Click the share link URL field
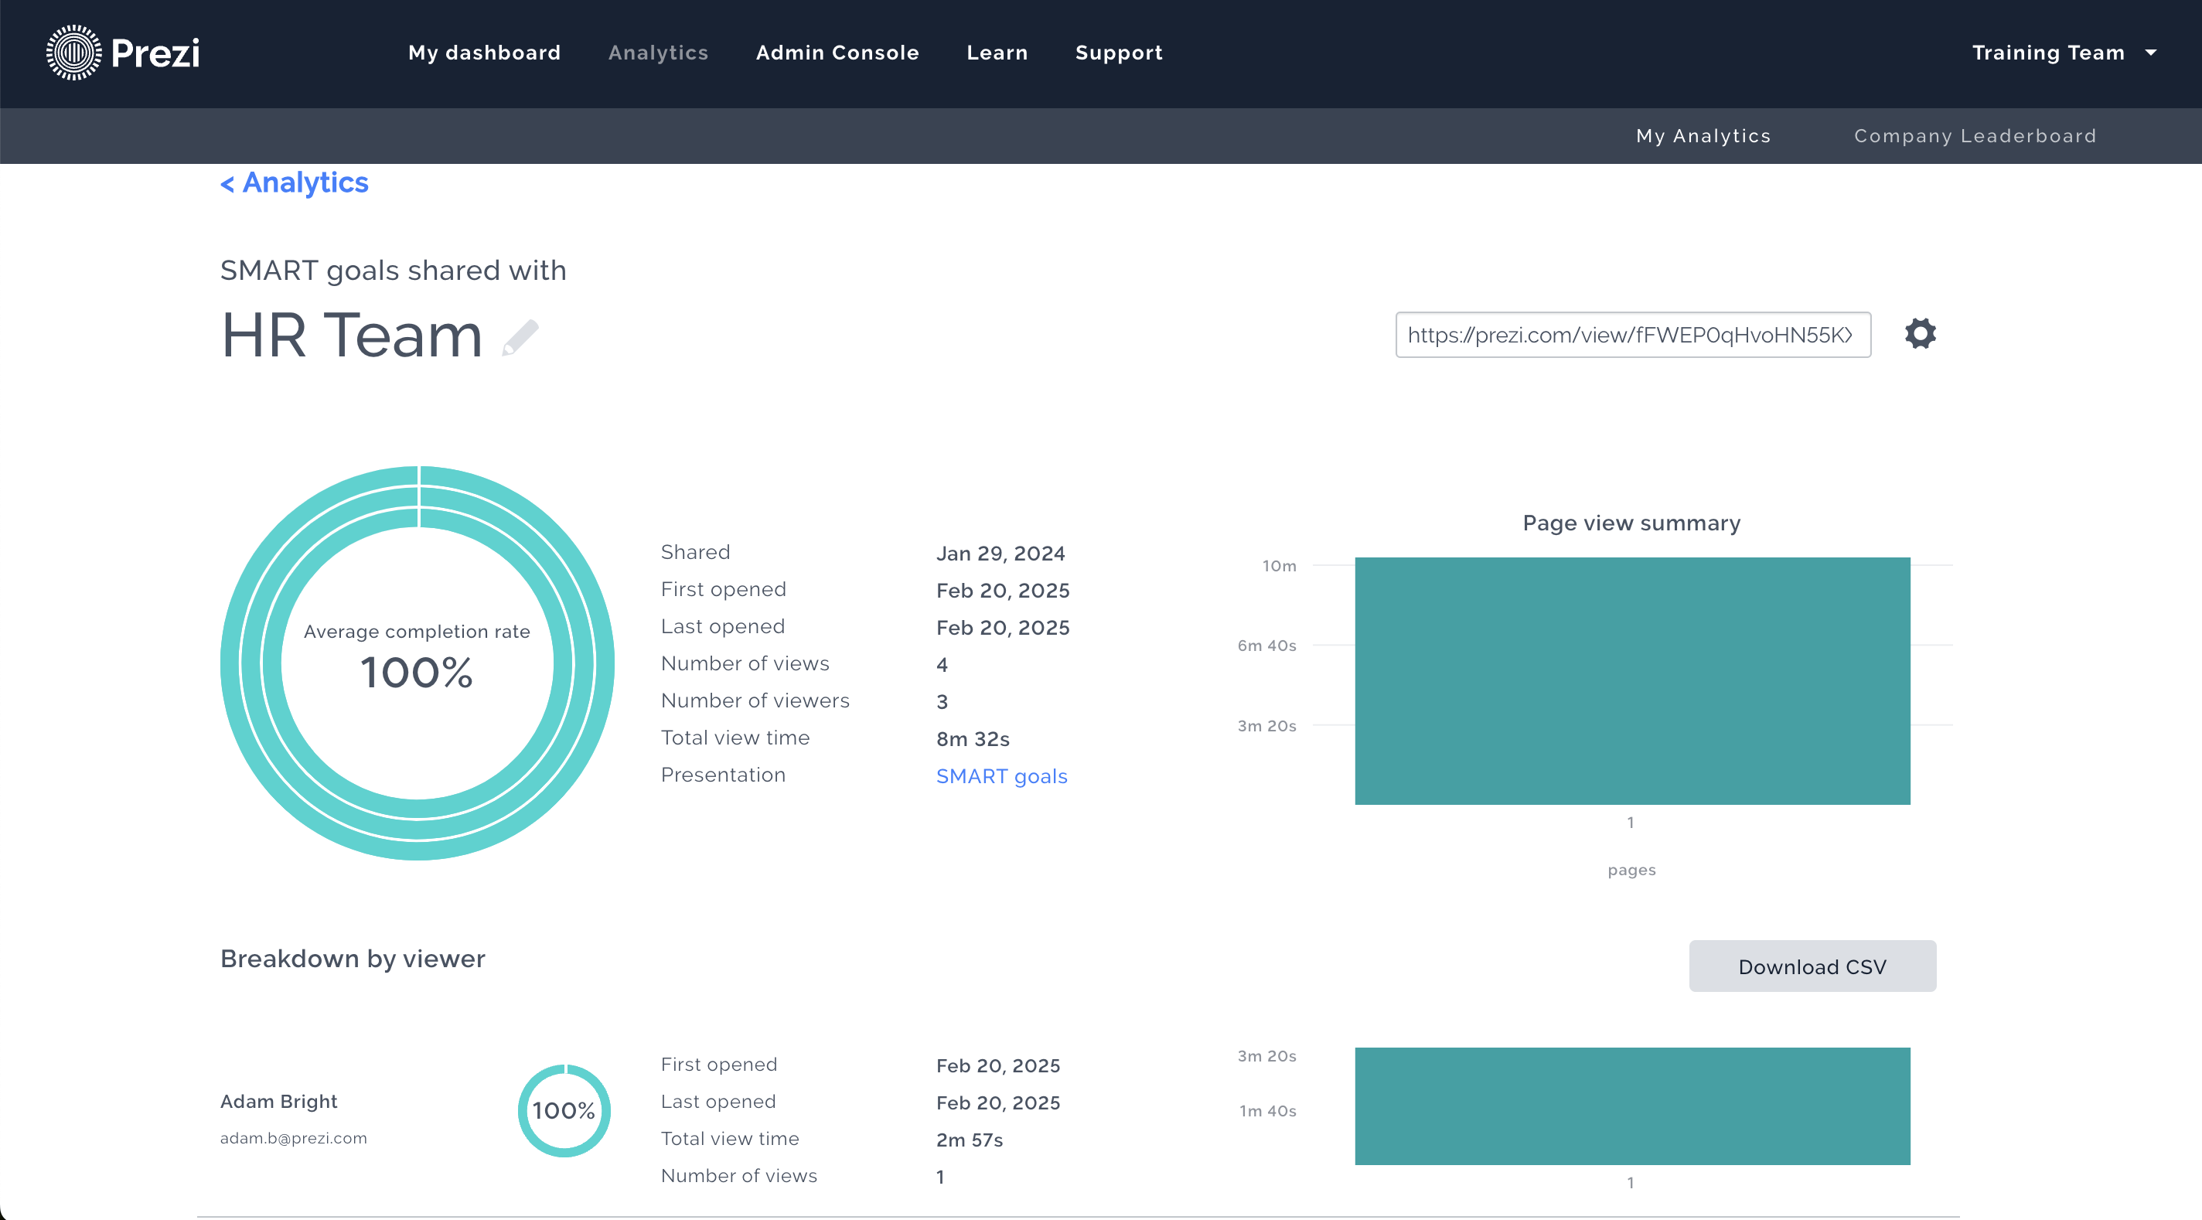Screen dimensions: 2202x1220 [1632, 335]
